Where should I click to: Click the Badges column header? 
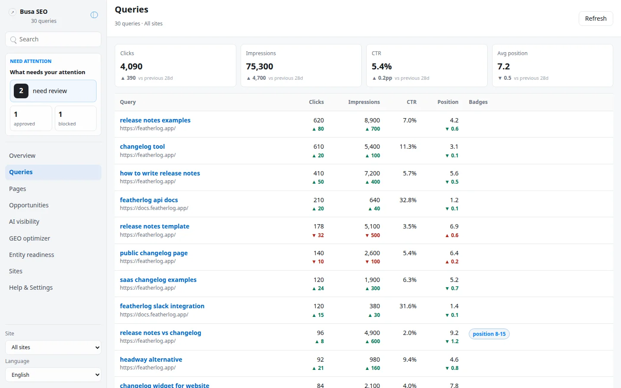click(x=478, y=102)
